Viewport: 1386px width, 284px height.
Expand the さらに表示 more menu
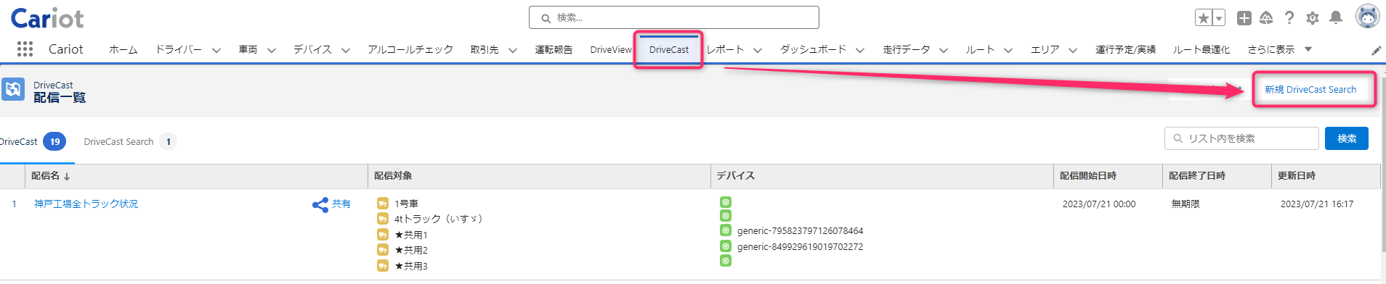pyautogui.click(x=1280, y=49)
